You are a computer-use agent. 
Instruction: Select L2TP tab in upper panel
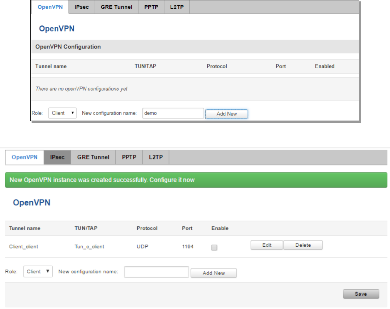pos(177,7)
